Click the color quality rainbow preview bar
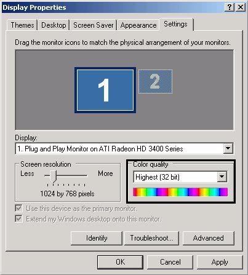This screenshot has height=275, width=248. pyautogui.click(x=180, y=192)
